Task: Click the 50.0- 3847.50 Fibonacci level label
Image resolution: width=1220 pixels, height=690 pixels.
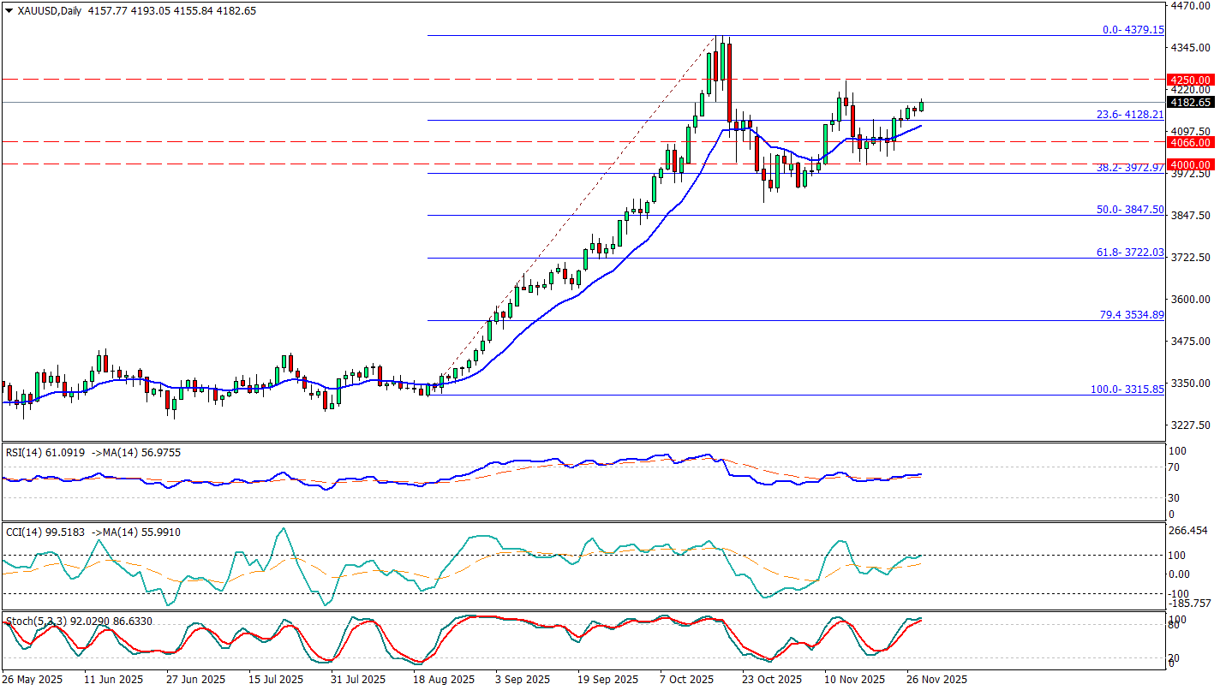Action: point(1130,210)
